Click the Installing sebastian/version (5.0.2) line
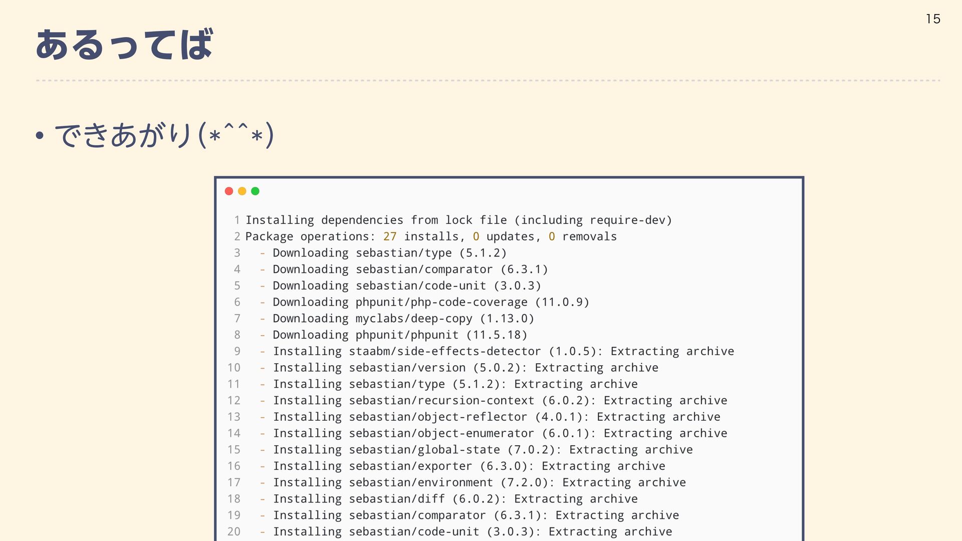The height and width of the screenshot is (541, 962). (x=465, y=368)
